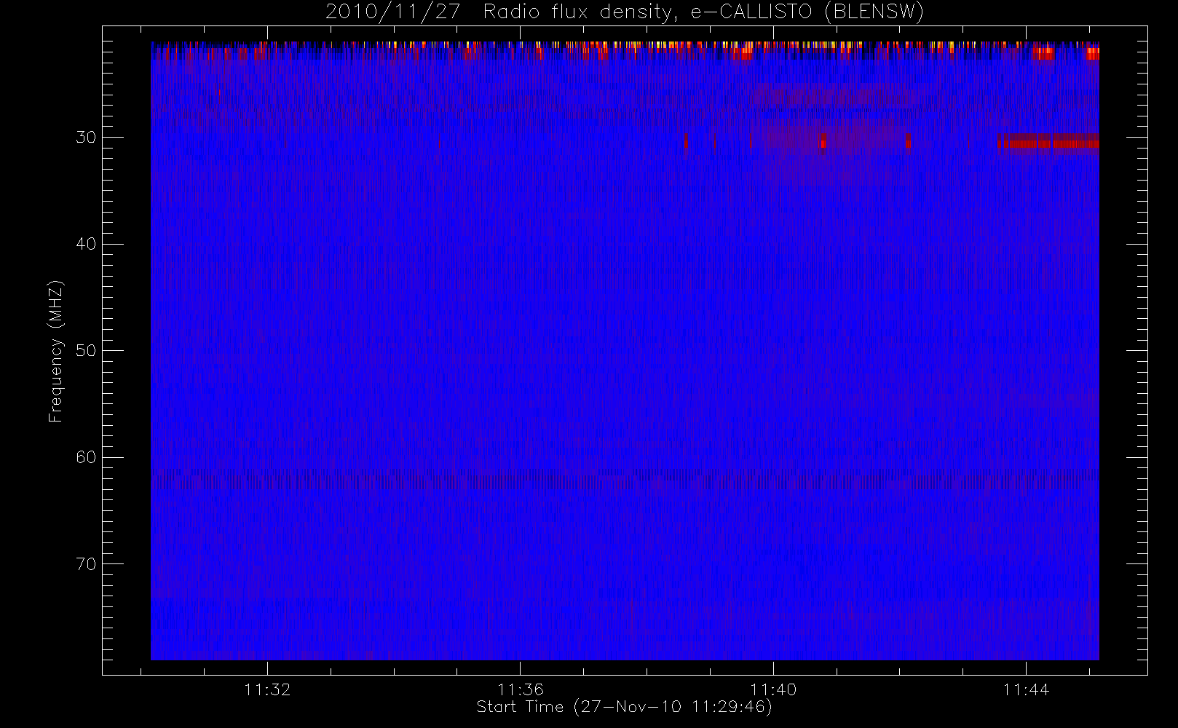
Task: Click the 'Frequency (MHZ)' axis label
Action: click(x=55, y=351)
